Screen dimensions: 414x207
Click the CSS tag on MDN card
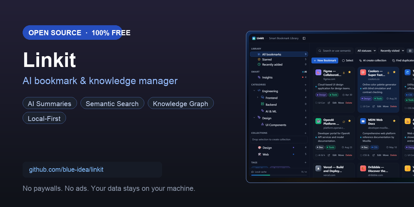(x=374, y=147)
